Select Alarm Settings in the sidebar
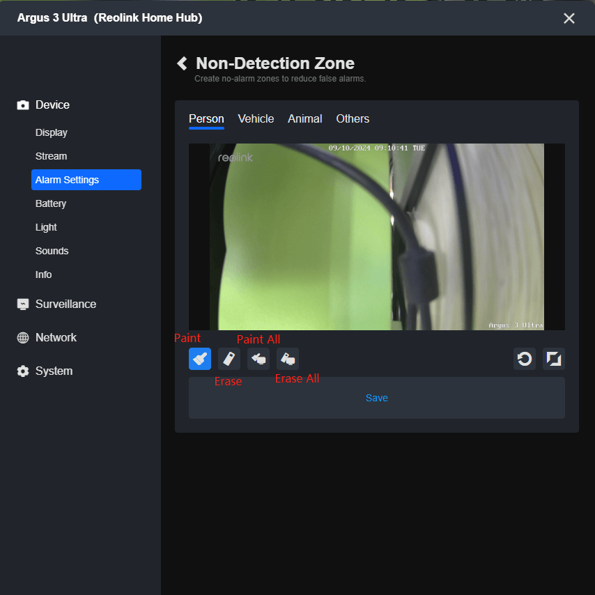Viewport: 595px width, 595px height. click(x=86, y=180)
